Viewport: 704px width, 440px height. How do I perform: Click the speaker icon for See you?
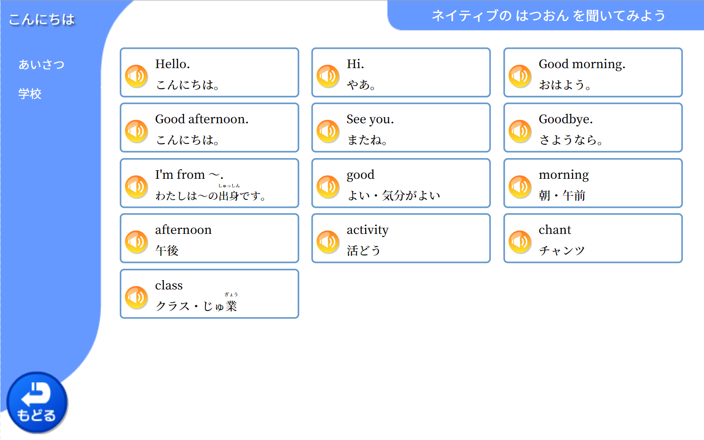click(328, 131)
